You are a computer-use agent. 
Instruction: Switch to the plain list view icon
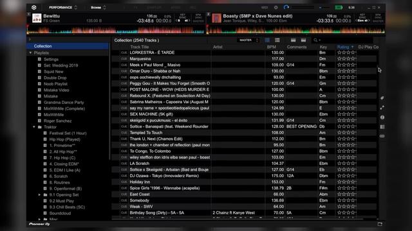tap(277, 40)
